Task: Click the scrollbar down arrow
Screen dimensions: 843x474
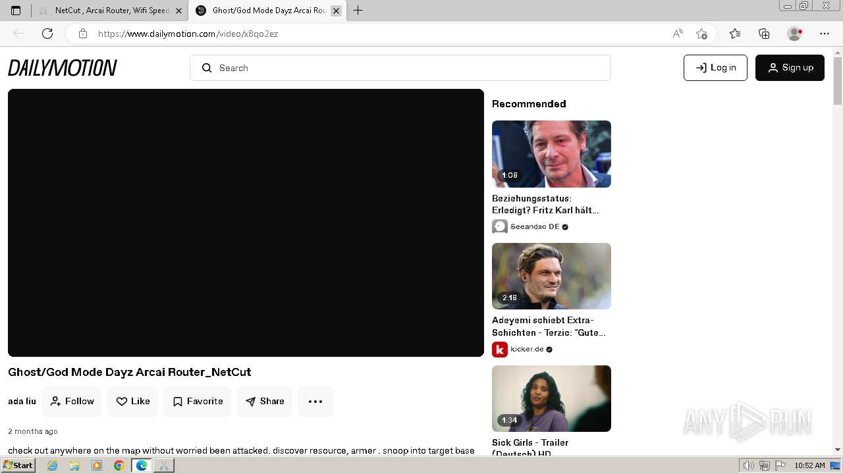Action: [838, 450]
